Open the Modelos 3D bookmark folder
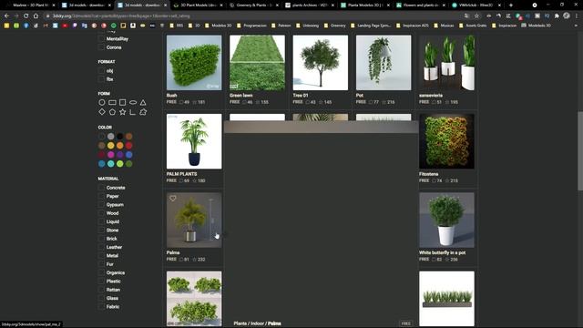583x328 pixels. coord(219,26)
